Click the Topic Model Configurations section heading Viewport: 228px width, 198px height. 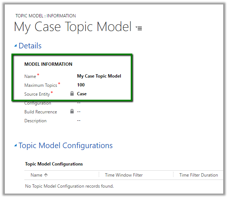click(66, 146)
